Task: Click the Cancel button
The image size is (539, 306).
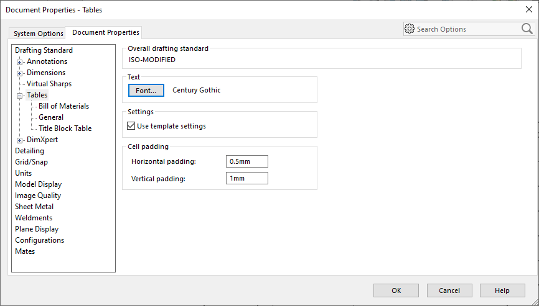Action: 449,290
